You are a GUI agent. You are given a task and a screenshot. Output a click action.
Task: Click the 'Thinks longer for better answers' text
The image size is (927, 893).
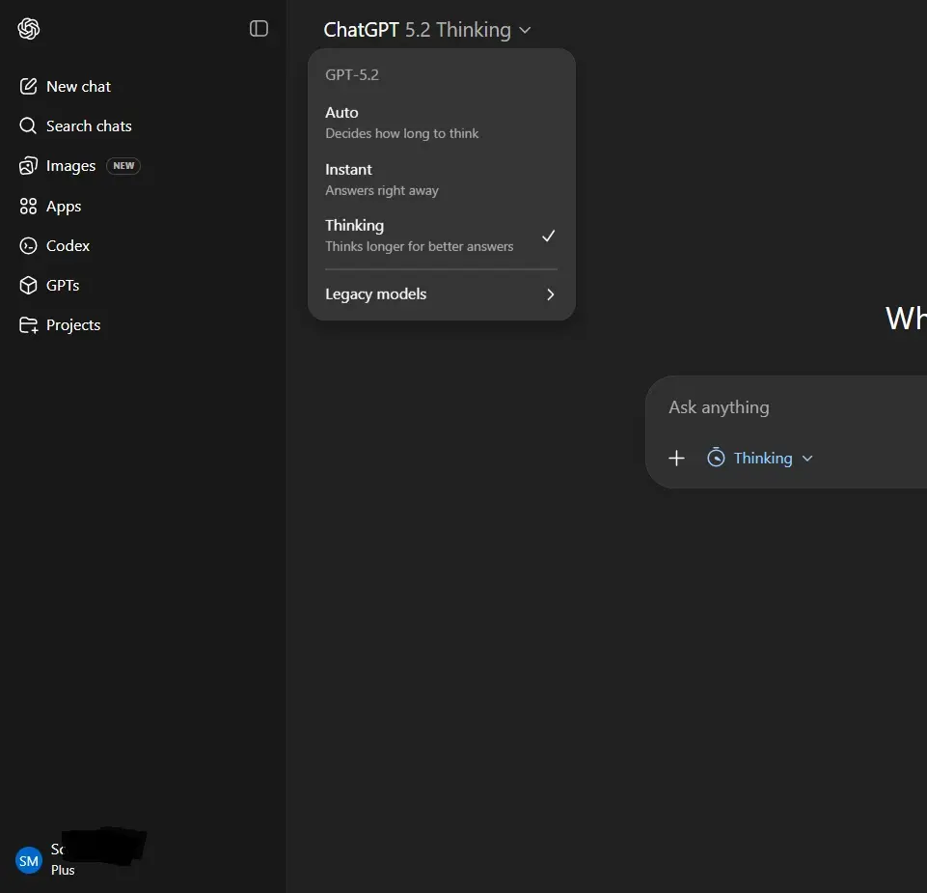420,247
